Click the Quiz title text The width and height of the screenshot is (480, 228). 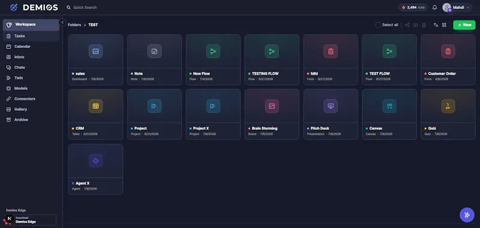click(432, 129)
